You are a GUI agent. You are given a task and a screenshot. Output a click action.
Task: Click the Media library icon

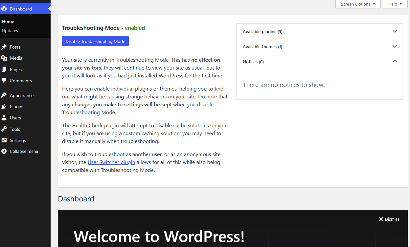pyautogui.click(x=4, y=58)
